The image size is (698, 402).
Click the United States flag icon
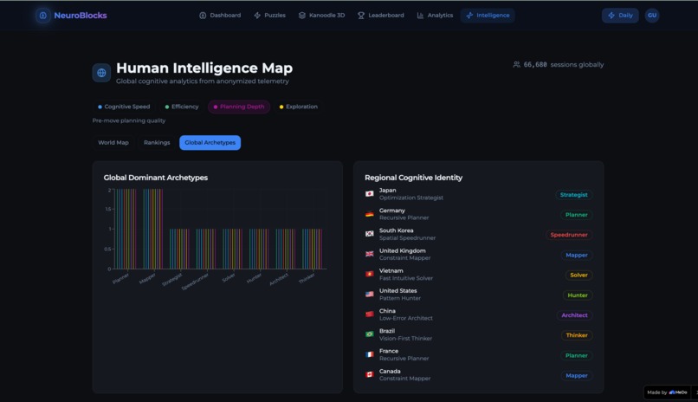tap(370, 295)
